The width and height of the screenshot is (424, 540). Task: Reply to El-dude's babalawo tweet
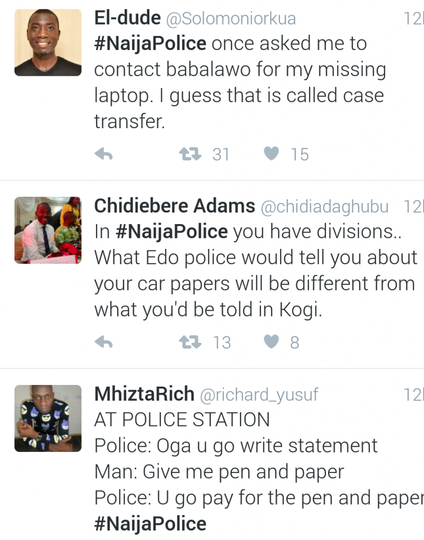point(104,154)
